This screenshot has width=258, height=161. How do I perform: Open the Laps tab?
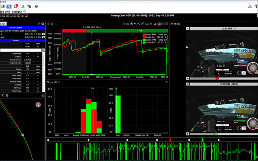(x=3, y=23)
